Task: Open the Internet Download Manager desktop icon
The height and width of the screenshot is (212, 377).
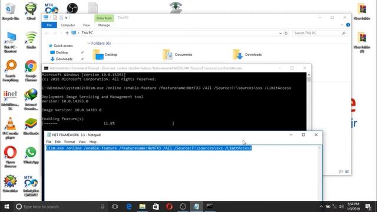Action: 31,100
